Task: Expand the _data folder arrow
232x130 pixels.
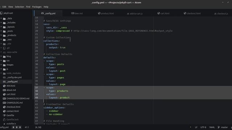Action: click(1, 18)
